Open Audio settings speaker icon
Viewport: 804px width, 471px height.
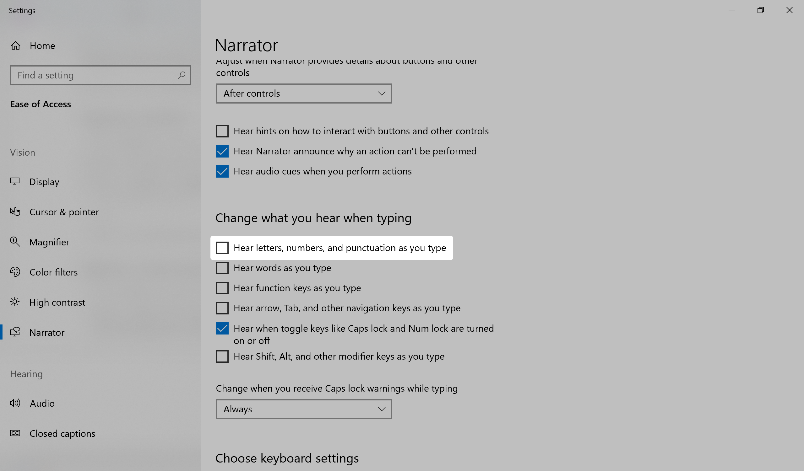coord(15,403)
